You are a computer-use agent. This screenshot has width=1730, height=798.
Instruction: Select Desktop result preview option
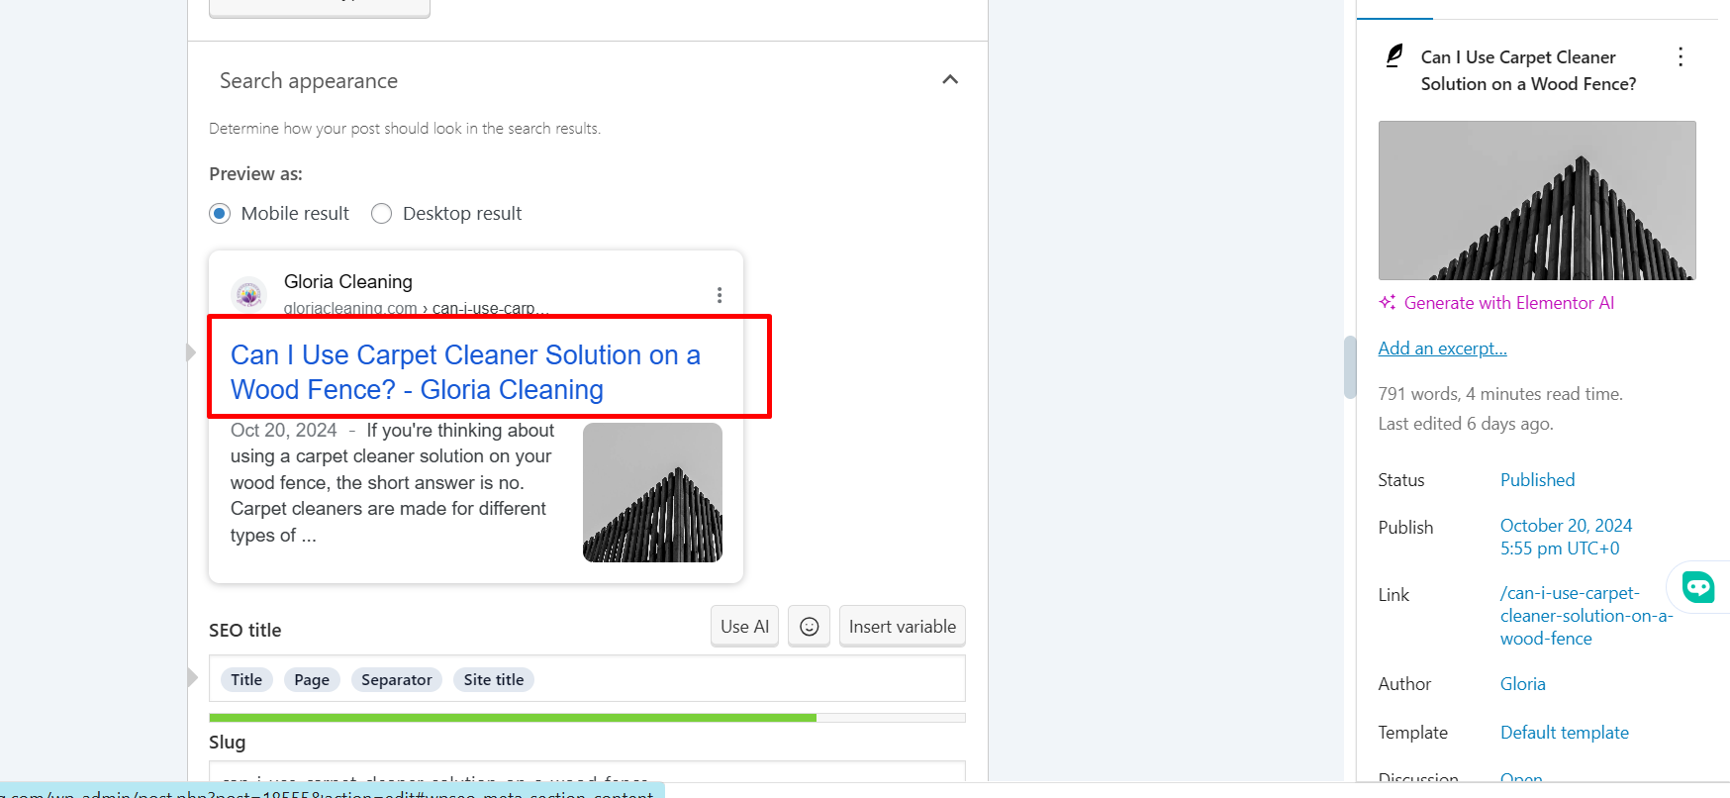pos(381,214)
